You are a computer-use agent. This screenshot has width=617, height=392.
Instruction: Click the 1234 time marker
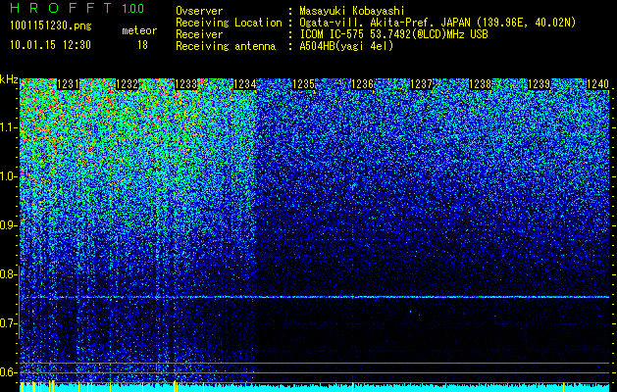pos(245,84)
